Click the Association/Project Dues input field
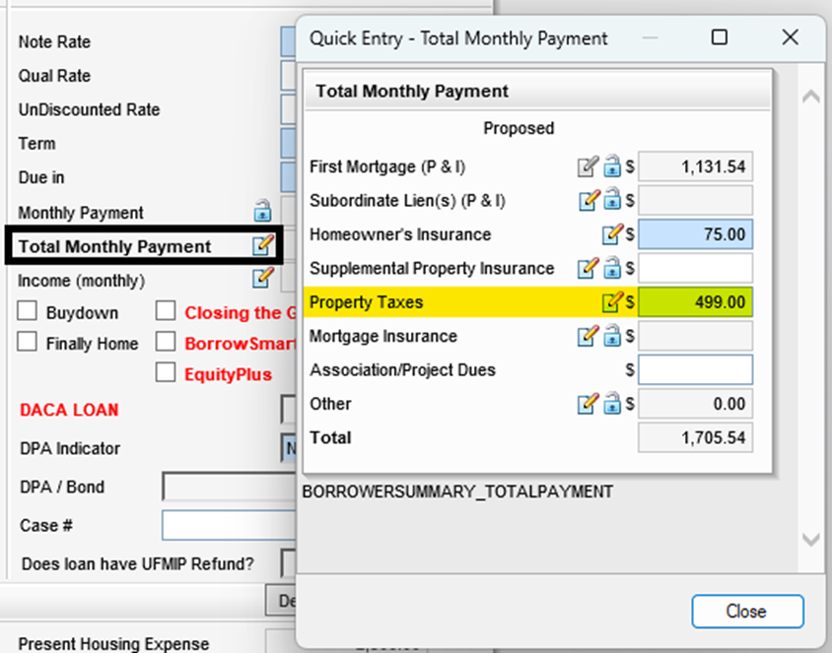The image size is (832, 653). tap(695, 369)
